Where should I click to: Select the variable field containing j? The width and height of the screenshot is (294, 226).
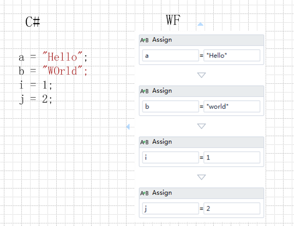[171, 209]
